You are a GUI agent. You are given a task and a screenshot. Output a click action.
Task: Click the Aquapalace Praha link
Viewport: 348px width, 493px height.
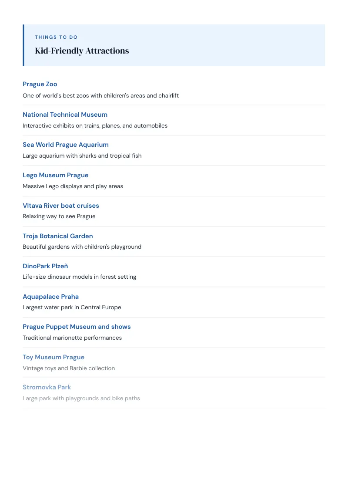pos(50,297)
